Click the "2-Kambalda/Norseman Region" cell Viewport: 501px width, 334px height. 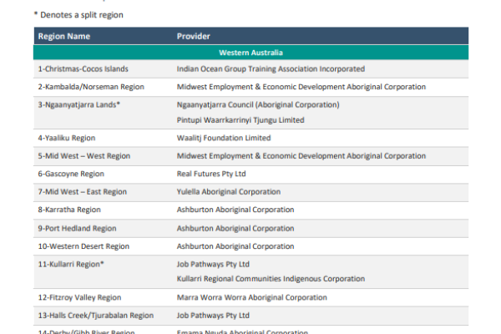click(x=91, y=87)
